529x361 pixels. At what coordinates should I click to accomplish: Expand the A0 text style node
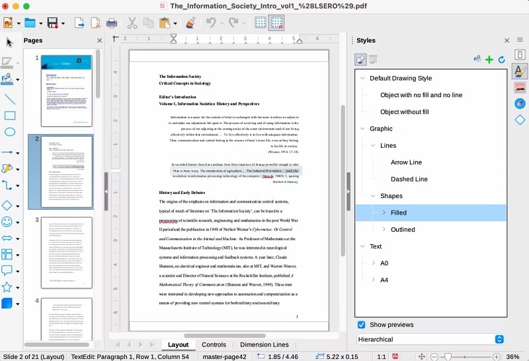pos(374,263)
